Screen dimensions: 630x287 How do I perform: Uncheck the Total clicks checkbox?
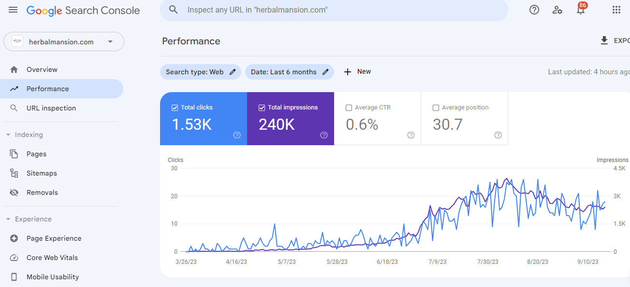pos(175,108)
